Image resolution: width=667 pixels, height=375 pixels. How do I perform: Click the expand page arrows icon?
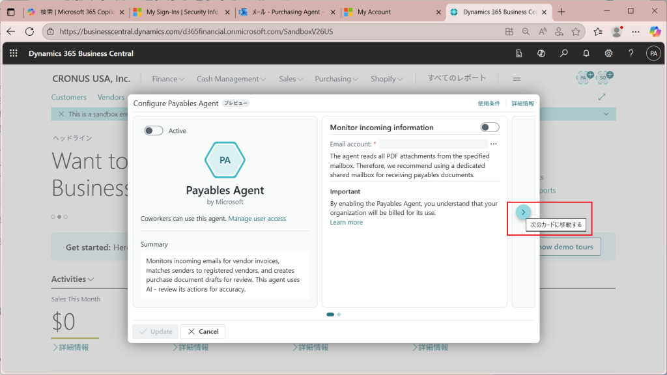pyautogui.click(x=602, y=97)
